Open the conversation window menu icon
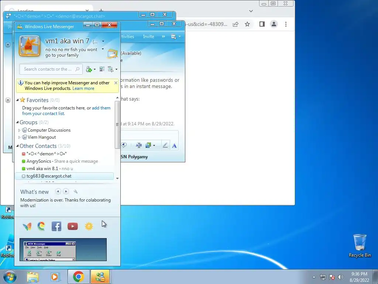Screen dimensions: 378x284 [173, 37]
